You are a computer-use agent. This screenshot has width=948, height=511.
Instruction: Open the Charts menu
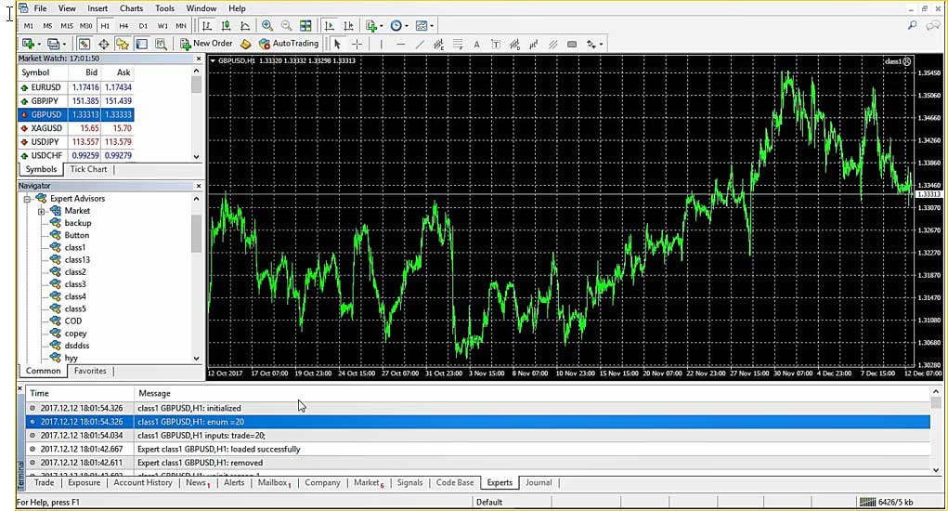(x=131, y=8)
